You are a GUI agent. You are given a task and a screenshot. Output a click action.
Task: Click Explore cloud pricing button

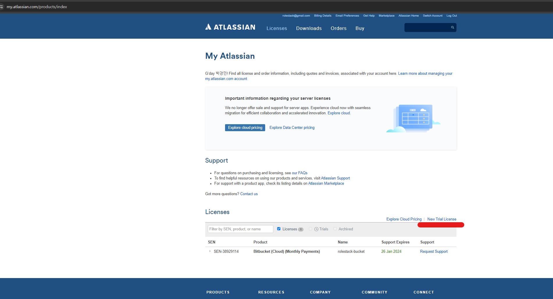[x=245, y=128]
